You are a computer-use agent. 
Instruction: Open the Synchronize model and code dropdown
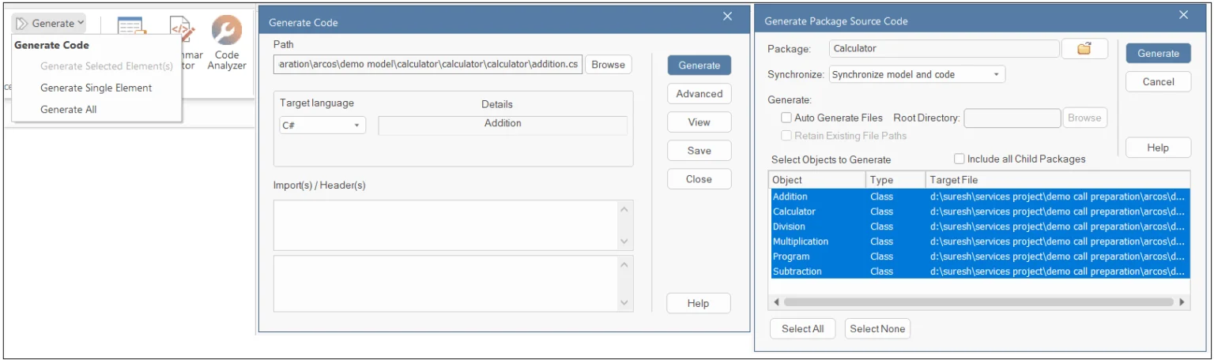(917, 75)
